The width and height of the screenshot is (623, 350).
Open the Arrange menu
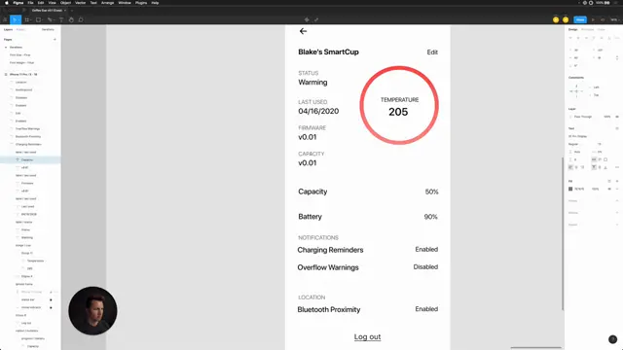click(108, 3)
